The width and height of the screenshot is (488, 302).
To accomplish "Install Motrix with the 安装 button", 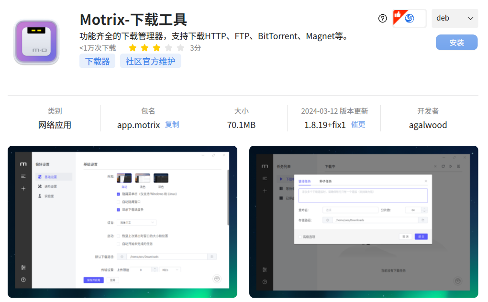I will coord(456,43).
